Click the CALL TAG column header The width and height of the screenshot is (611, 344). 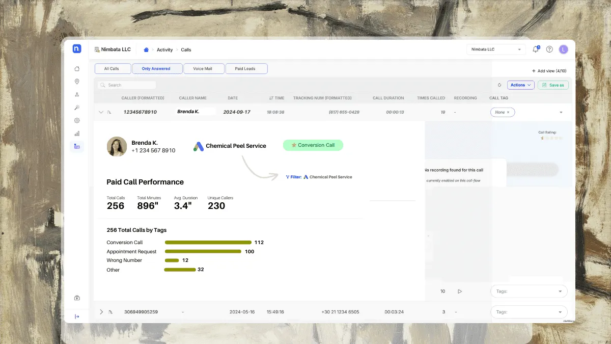point(499,98)
